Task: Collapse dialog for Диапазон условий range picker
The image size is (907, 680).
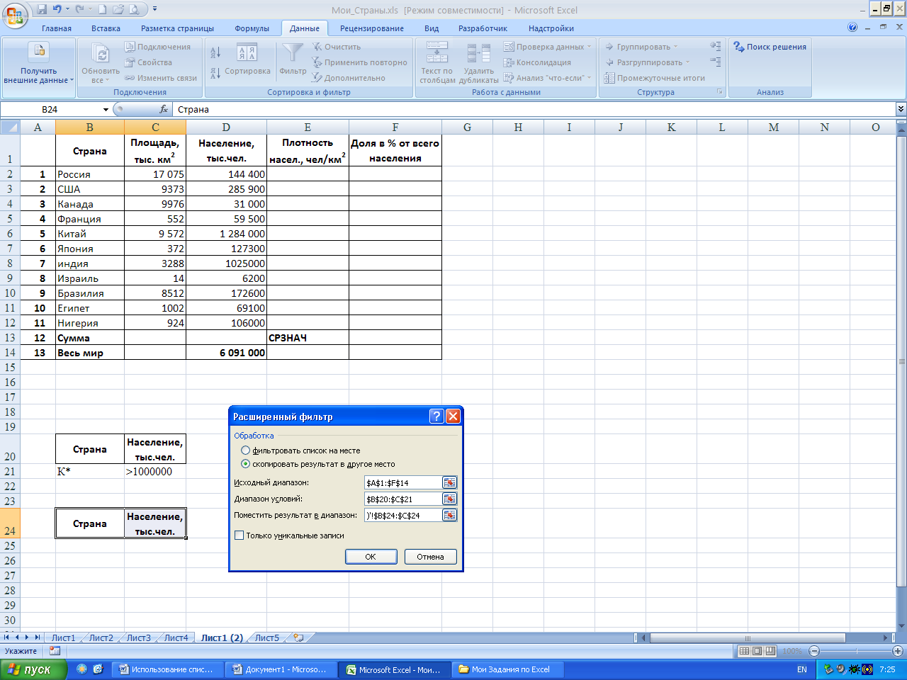Action: coord(449,499)
